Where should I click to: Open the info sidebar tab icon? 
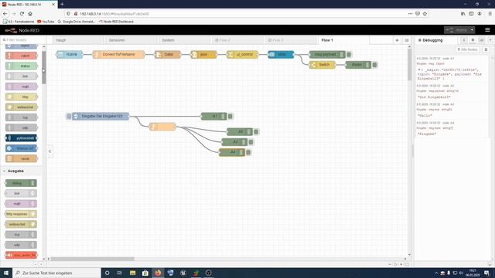(464, 40)
